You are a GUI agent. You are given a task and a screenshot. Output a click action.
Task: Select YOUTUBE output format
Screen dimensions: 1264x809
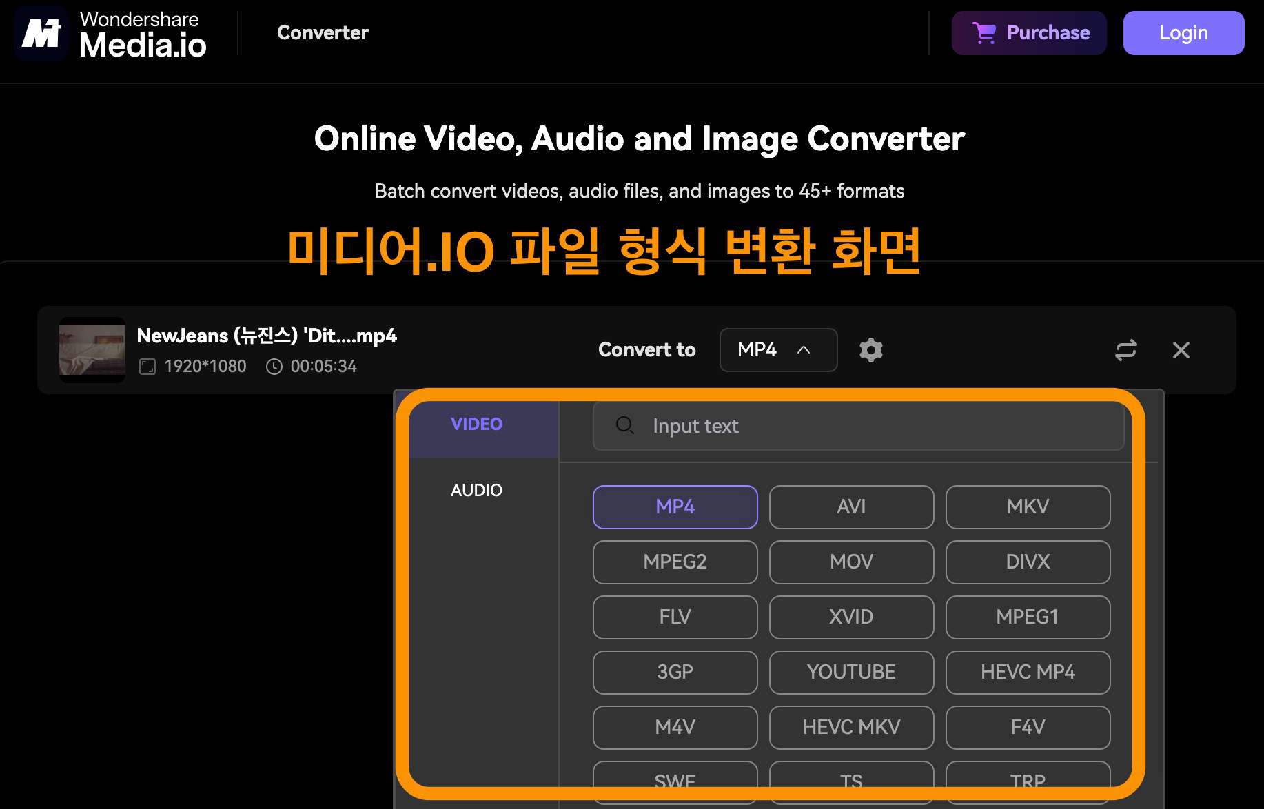click(x=852, y=673)
